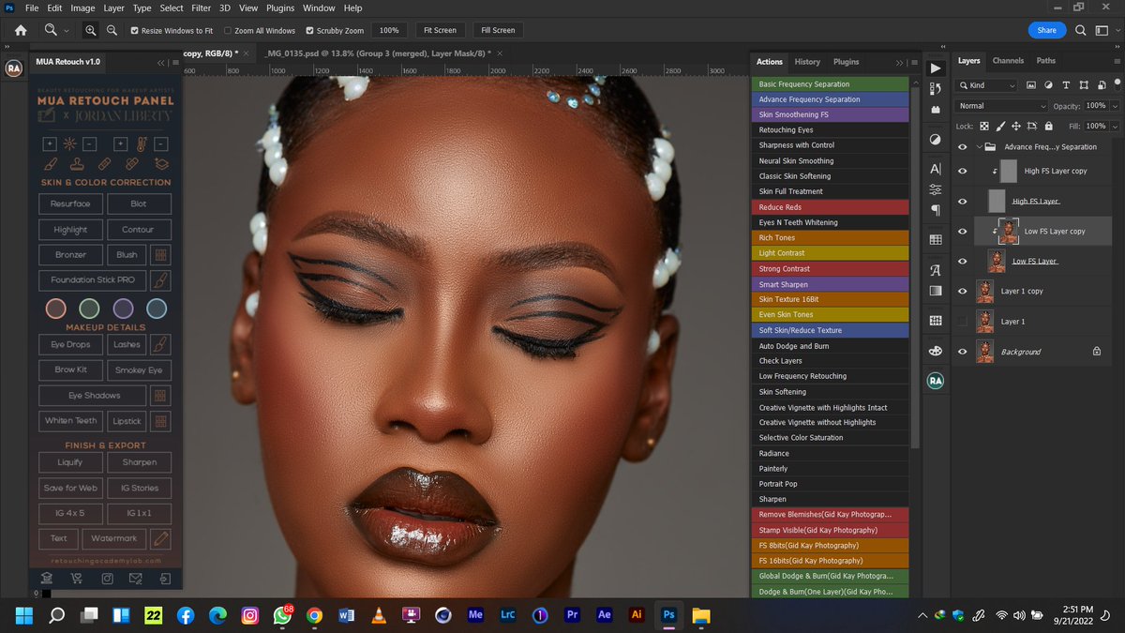
Task: Click the History state panel icon
Action: [935, 89]
